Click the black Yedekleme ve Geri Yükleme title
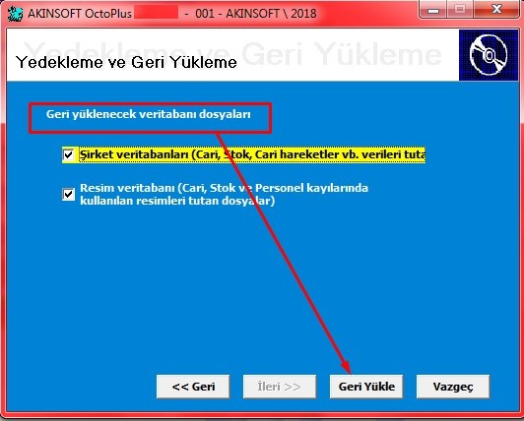This screenshot has width=524, height=421. click(x=126, y=62)
